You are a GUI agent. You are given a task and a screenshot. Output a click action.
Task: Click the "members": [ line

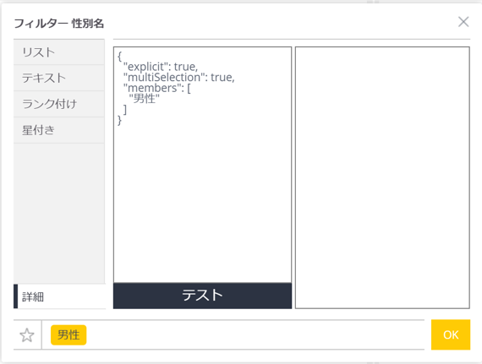156,88
